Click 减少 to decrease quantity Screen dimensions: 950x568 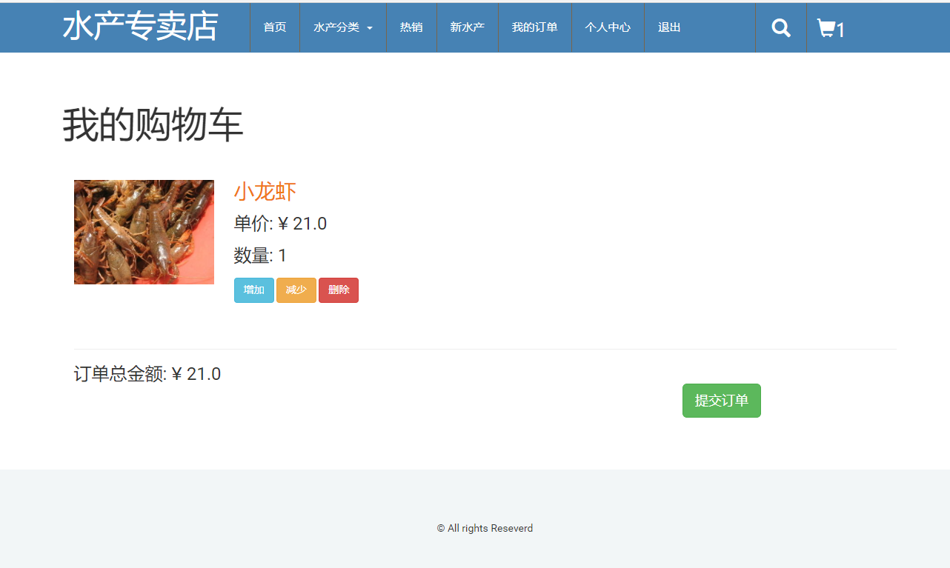point(296,290)
